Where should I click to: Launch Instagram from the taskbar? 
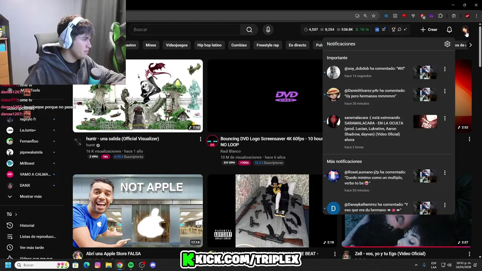98,265
